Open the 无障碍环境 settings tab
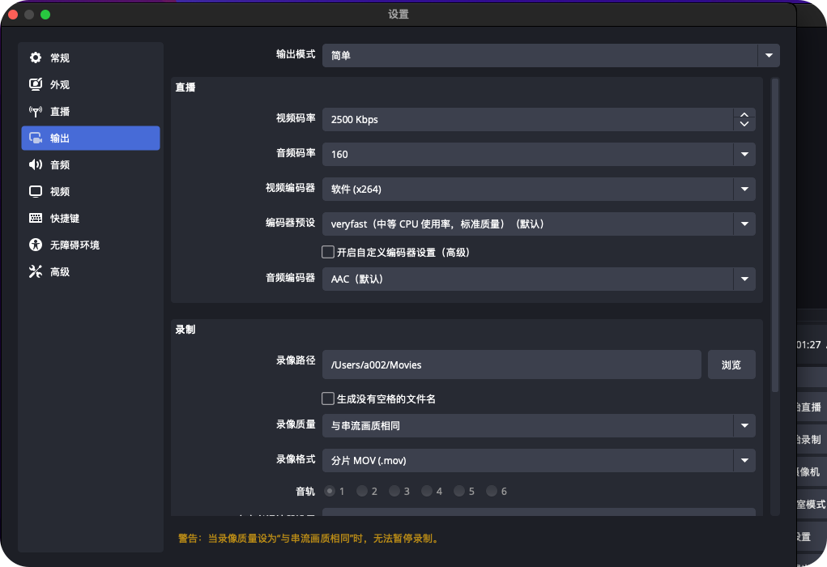The image size is (827, 567). pos(91,245)
